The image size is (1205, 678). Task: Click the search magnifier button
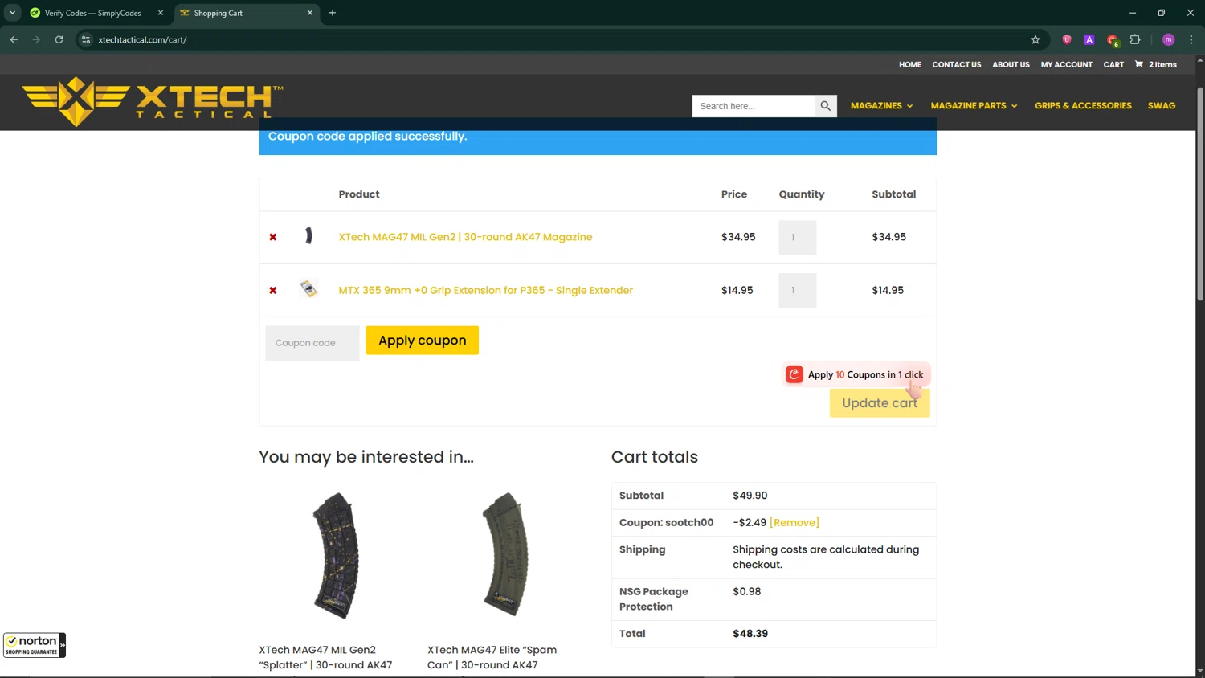tap(825, 106)
